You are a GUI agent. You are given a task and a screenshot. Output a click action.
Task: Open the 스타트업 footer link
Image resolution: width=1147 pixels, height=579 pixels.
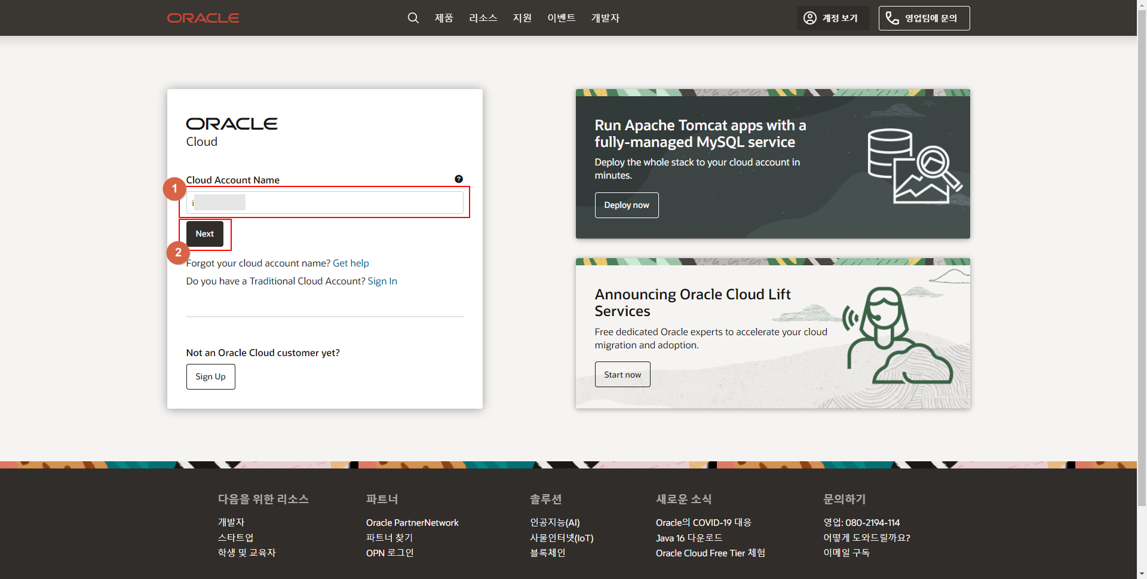(x=236, y=538)
